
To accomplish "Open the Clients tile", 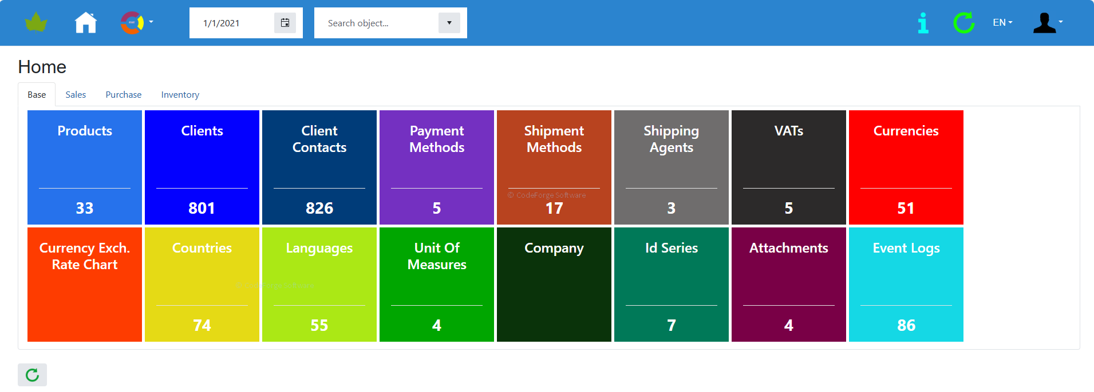I will [x=202, y=167].
